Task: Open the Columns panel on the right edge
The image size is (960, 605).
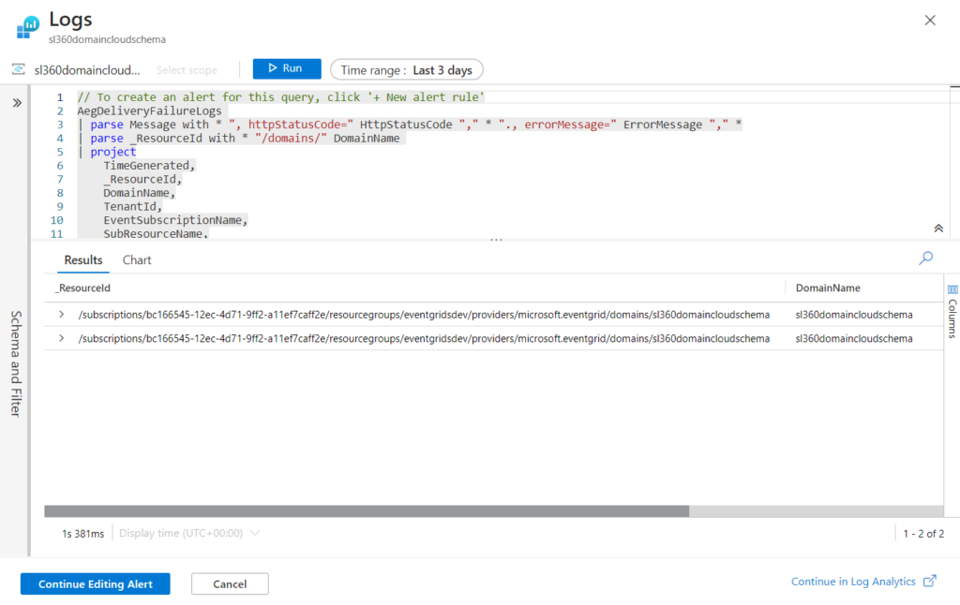Action: click(x=951, y=309)
